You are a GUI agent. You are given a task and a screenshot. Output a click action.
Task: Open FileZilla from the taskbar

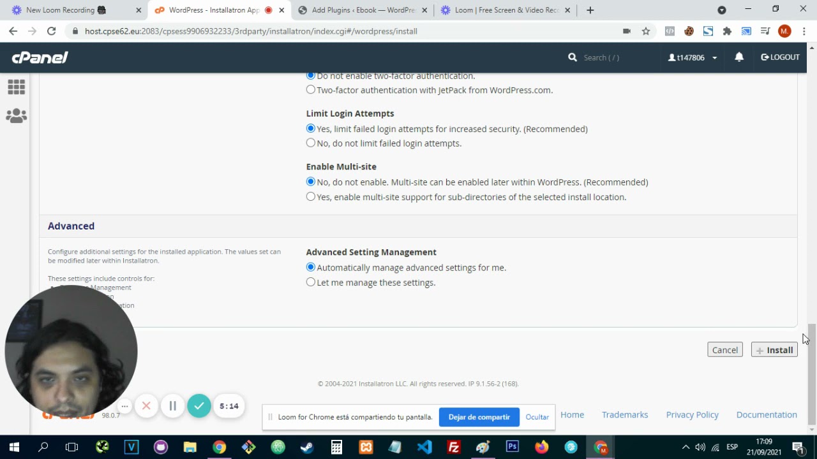(x=454, y=448)
